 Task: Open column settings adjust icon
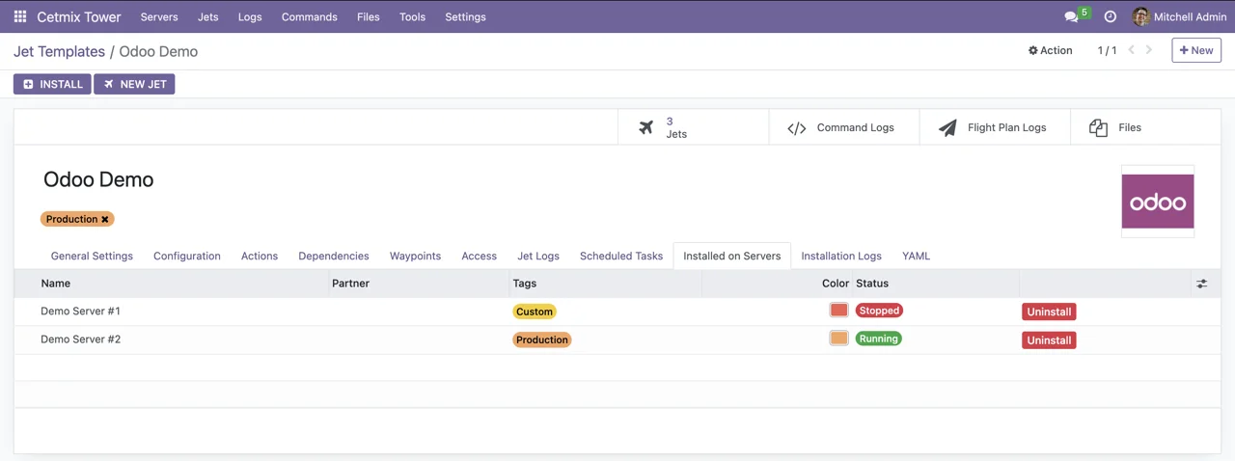click(x=1201, y=284)
